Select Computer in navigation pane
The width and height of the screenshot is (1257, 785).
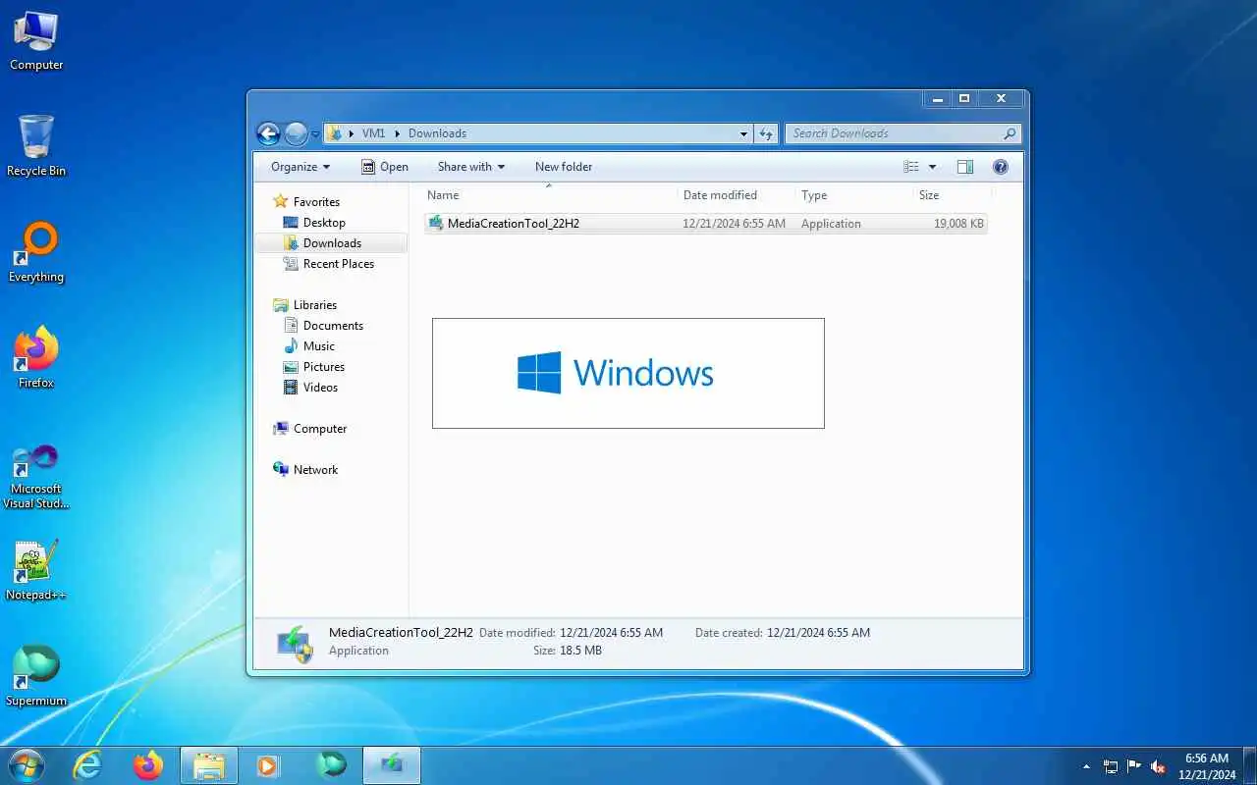(320, 429)
